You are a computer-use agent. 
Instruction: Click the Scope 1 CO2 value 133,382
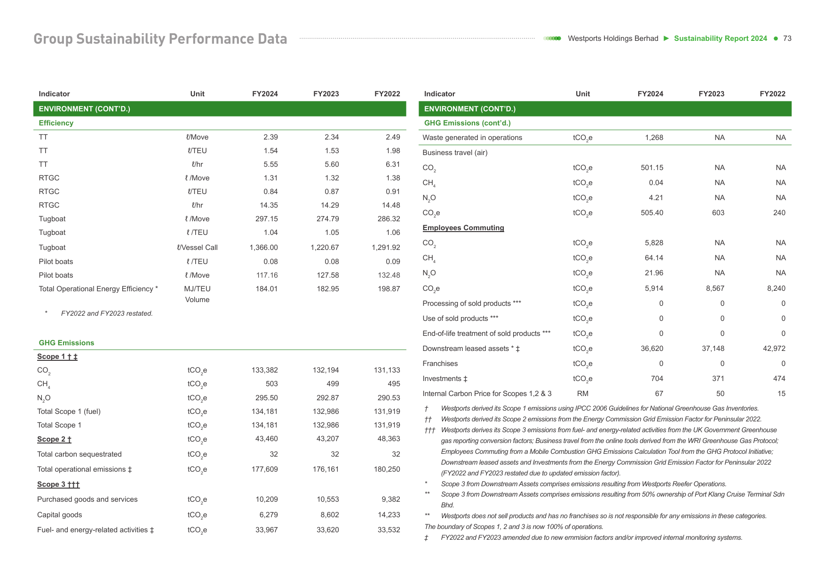point(265,370)
